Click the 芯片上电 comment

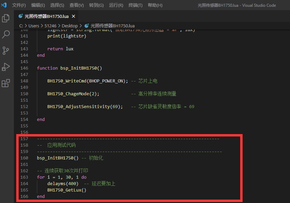click(144, 81)
